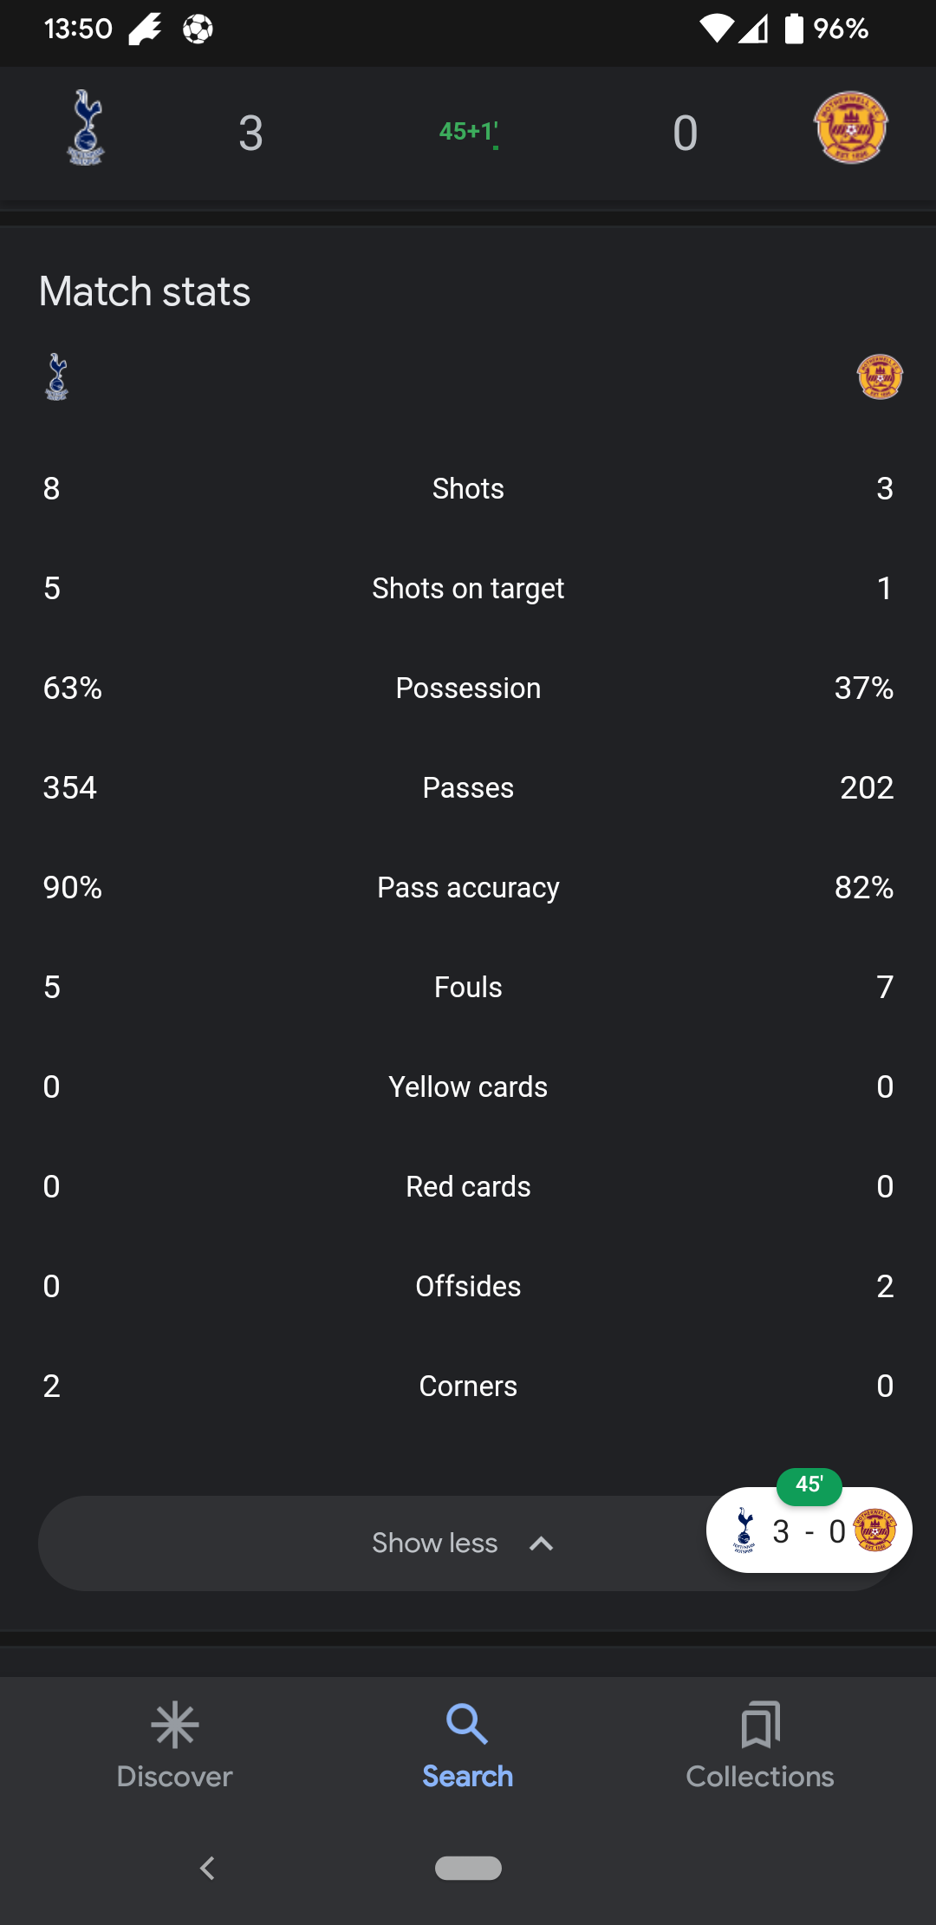This screenshot has width=936, height=1925.
Task: Tap Motherwell crest under Match stats
Action: [880, 376]
